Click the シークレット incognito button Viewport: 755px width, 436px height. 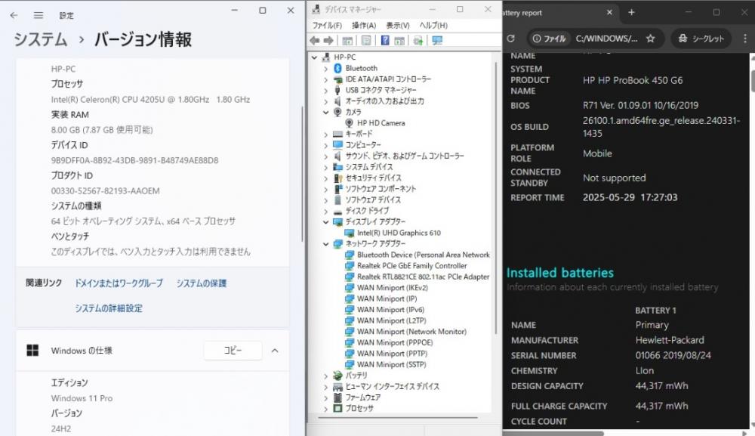701,39
